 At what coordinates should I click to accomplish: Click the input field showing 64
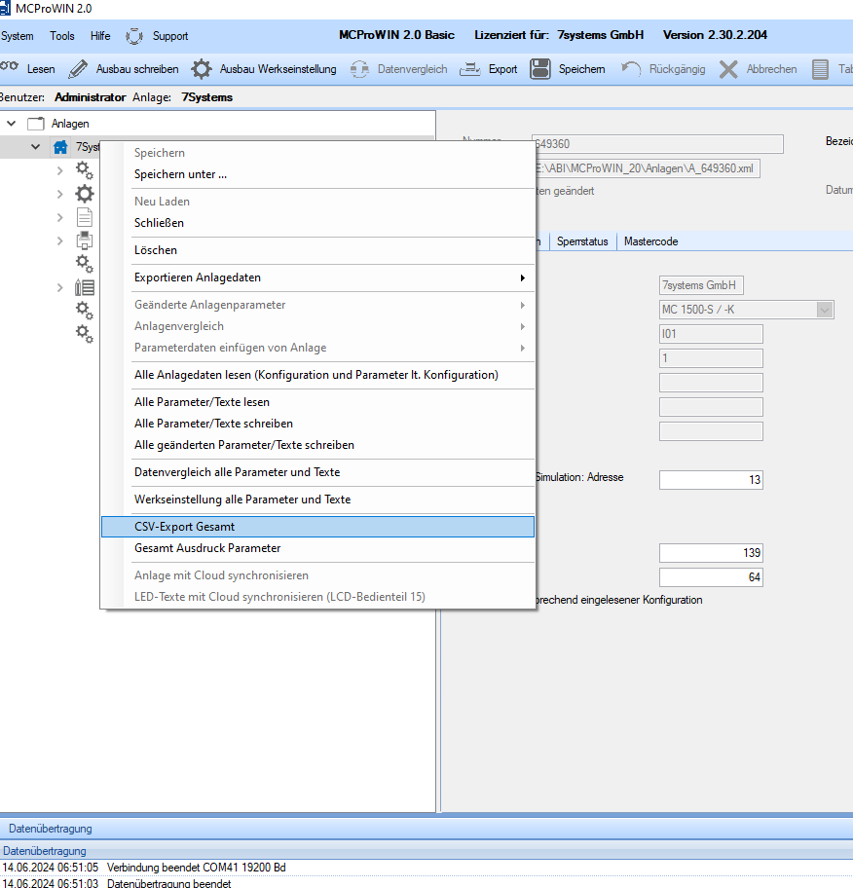(x=711, y=577)
